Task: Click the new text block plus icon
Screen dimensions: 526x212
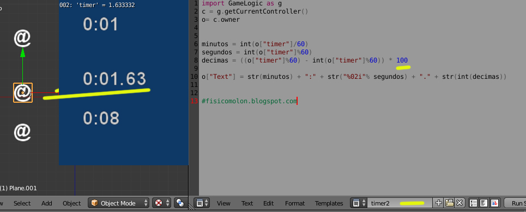Action: click(438, 203)
